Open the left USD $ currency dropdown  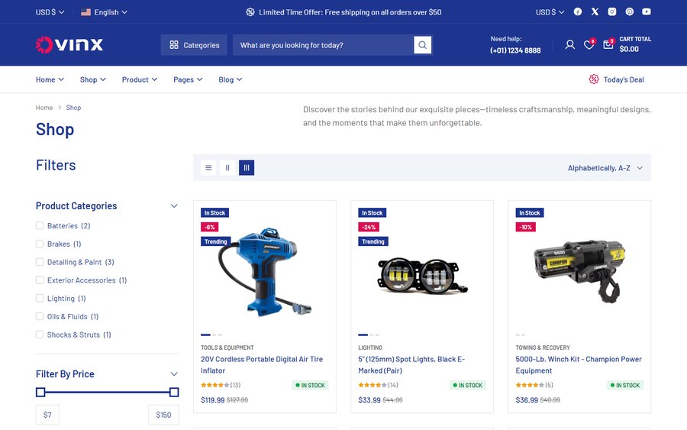pyautogui.click(x=50, y=12)
